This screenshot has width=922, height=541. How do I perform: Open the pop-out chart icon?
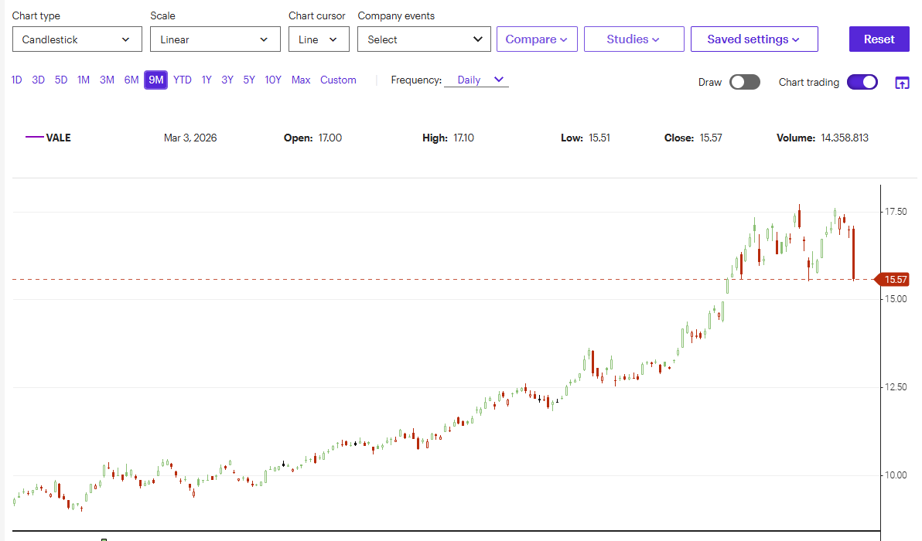pos(902,83)
